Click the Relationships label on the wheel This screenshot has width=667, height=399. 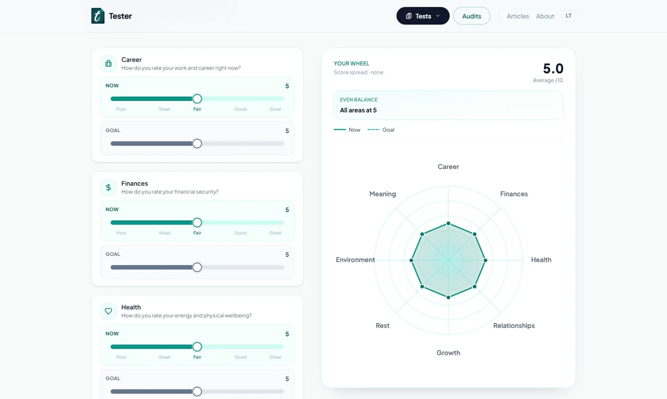[x=514, y=325]
